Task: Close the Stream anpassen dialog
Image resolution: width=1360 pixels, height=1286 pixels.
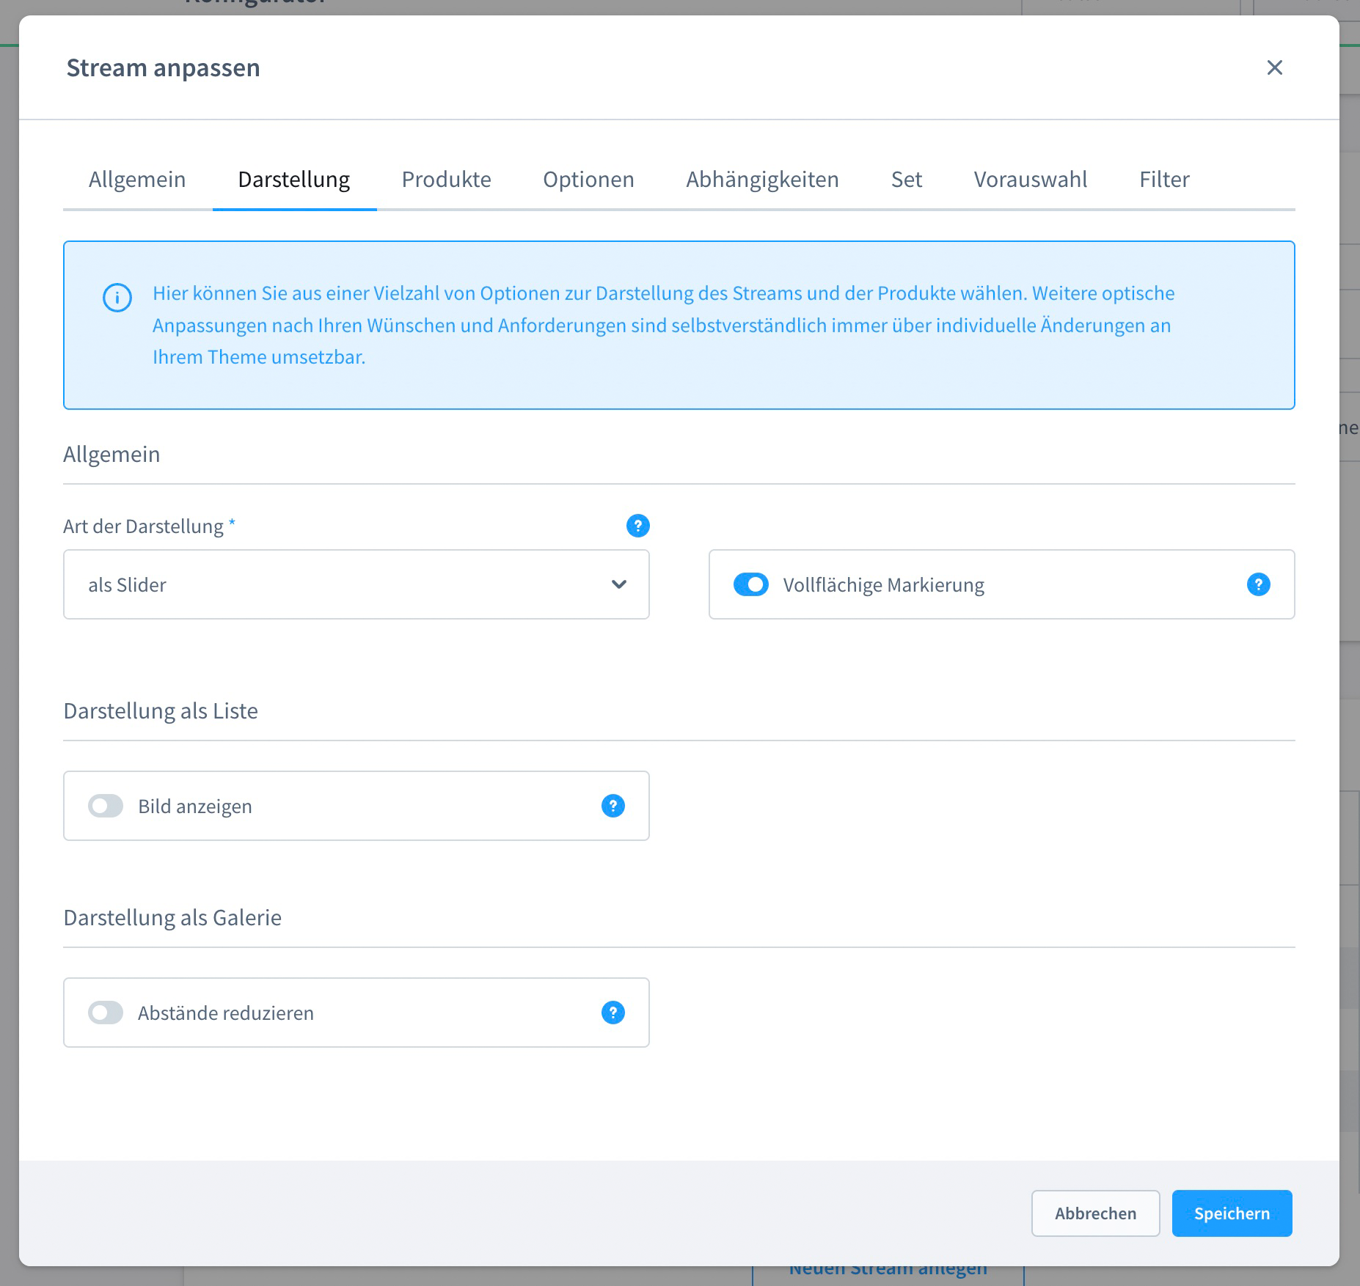Action: pos(1275,67)
